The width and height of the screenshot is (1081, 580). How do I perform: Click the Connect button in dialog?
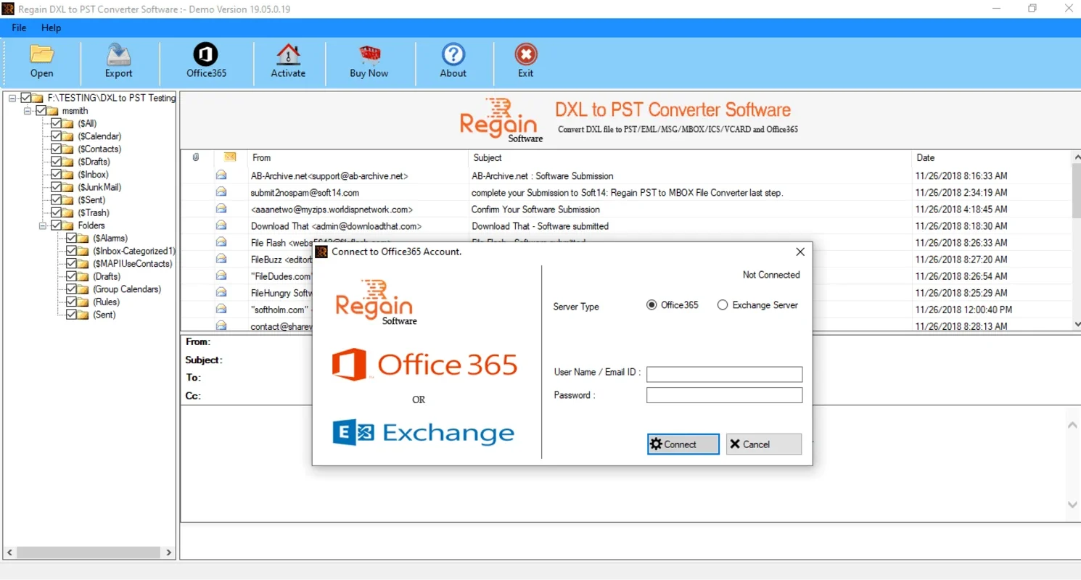point(683,444)
